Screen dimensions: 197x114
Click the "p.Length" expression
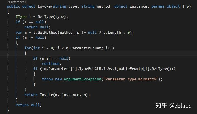(x=112, y=33)
